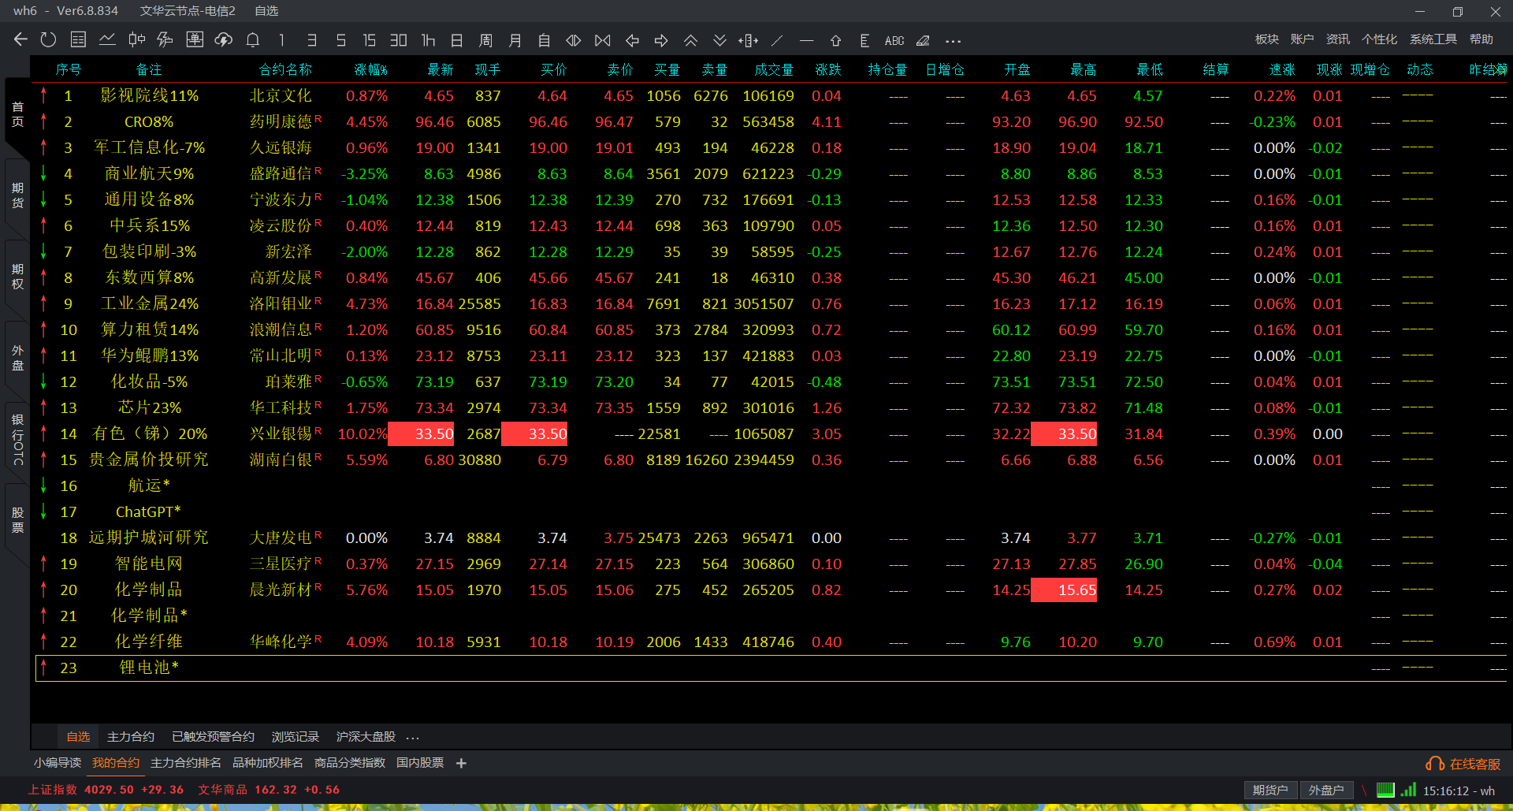Select the 1-minute period button
Screen dimensions: 1513x811
click(x=282, y=40)
